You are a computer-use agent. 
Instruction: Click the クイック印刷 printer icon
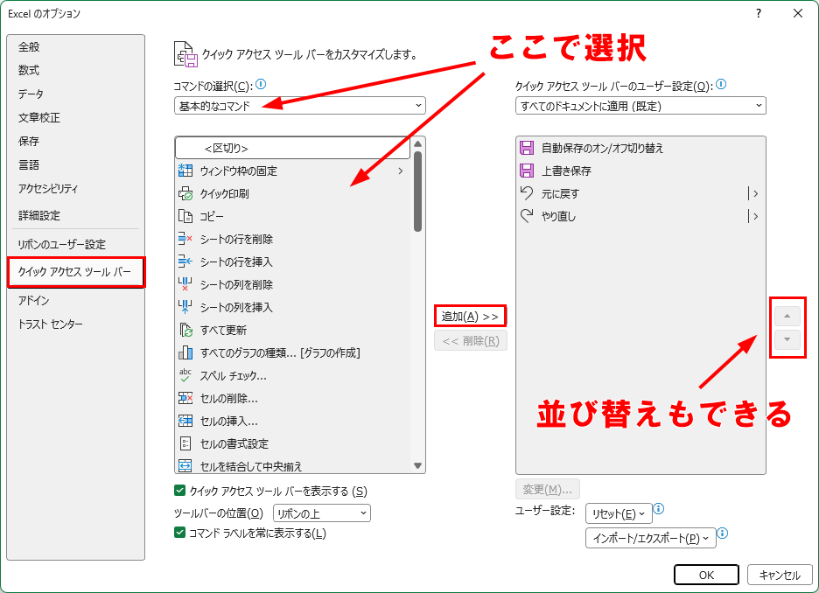click(x=185, y=193)
